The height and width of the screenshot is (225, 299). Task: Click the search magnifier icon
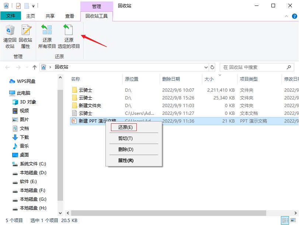(x=289, y=67)
